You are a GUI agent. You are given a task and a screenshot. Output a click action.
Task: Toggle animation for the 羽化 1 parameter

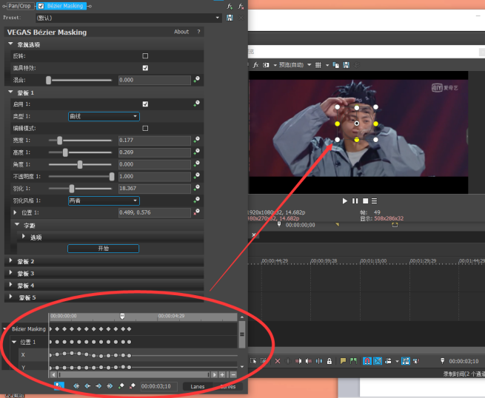pos(197,188)
